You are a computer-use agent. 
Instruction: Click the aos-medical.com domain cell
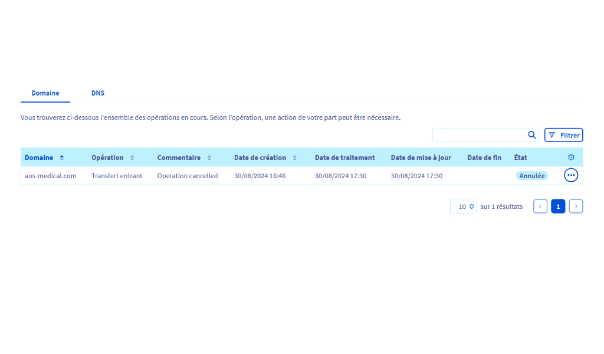pyautogui.click(x=51, y=176)
